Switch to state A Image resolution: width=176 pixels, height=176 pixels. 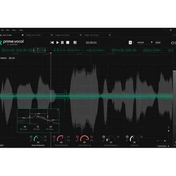click(130, 43)
